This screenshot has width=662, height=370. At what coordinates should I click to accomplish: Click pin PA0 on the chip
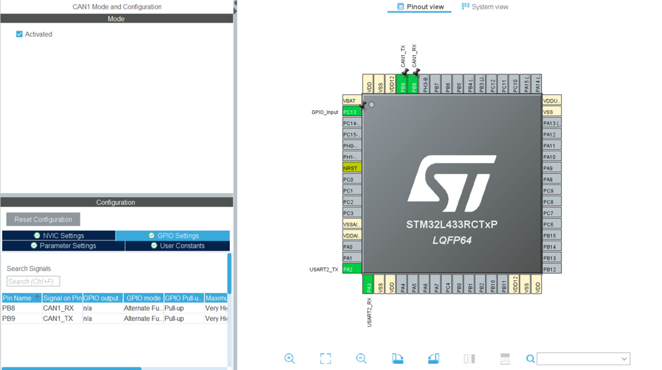352,247
